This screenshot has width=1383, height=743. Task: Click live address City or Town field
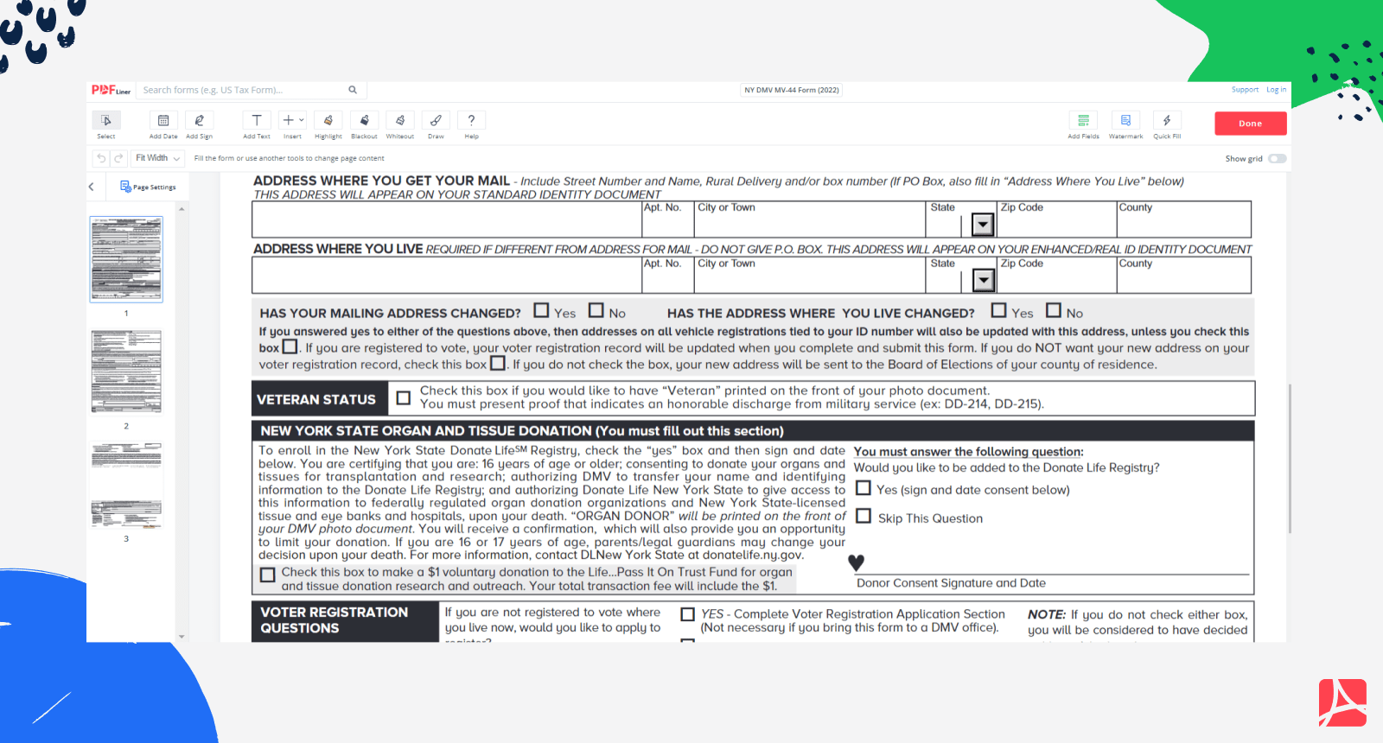810,276
